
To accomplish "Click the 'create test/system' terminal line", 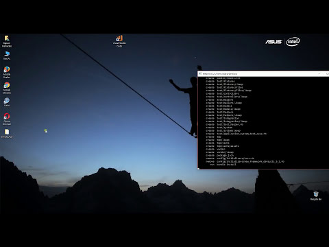I will (219, 128).
